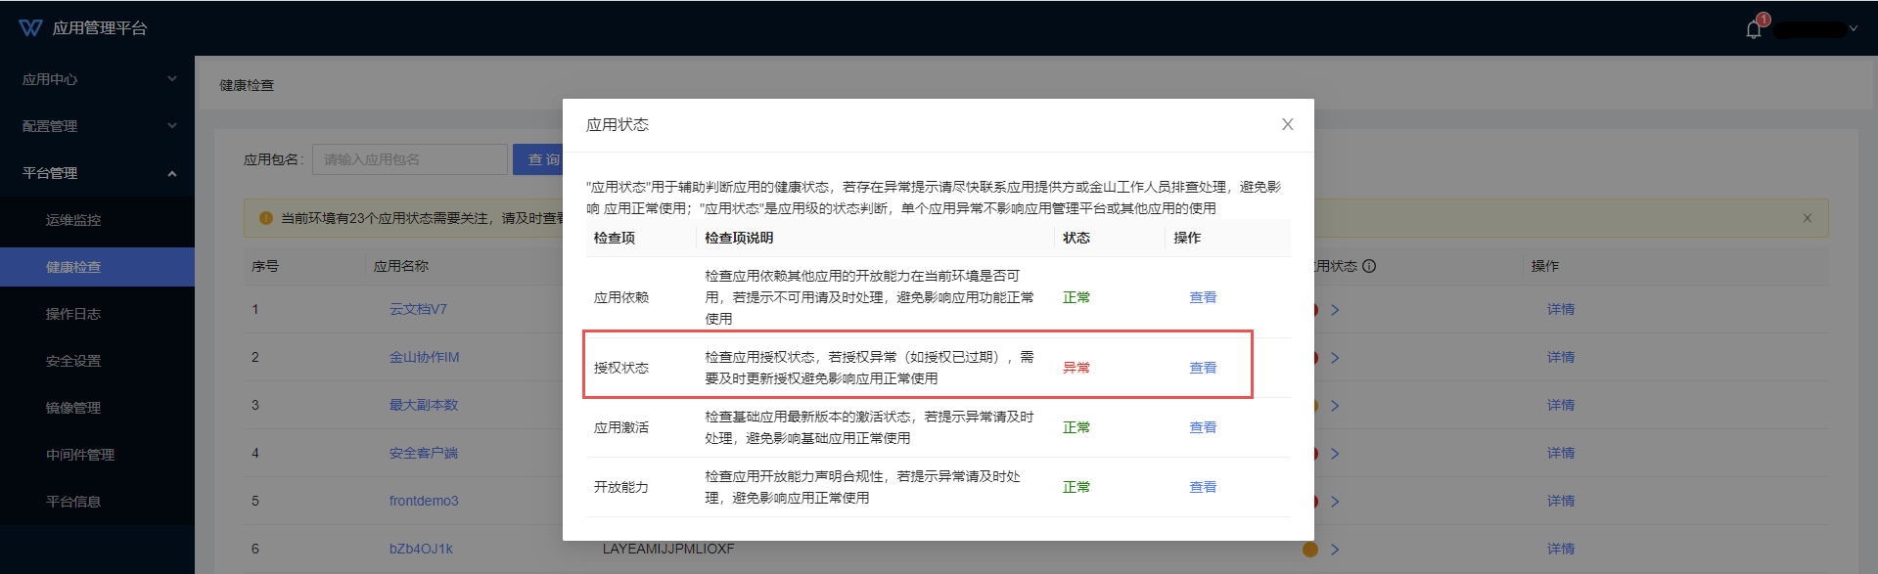Click the warning icon in the alert banner
Image resolution: width=1878 pixels, height=574 pixels.
click(x=265, y=218)
